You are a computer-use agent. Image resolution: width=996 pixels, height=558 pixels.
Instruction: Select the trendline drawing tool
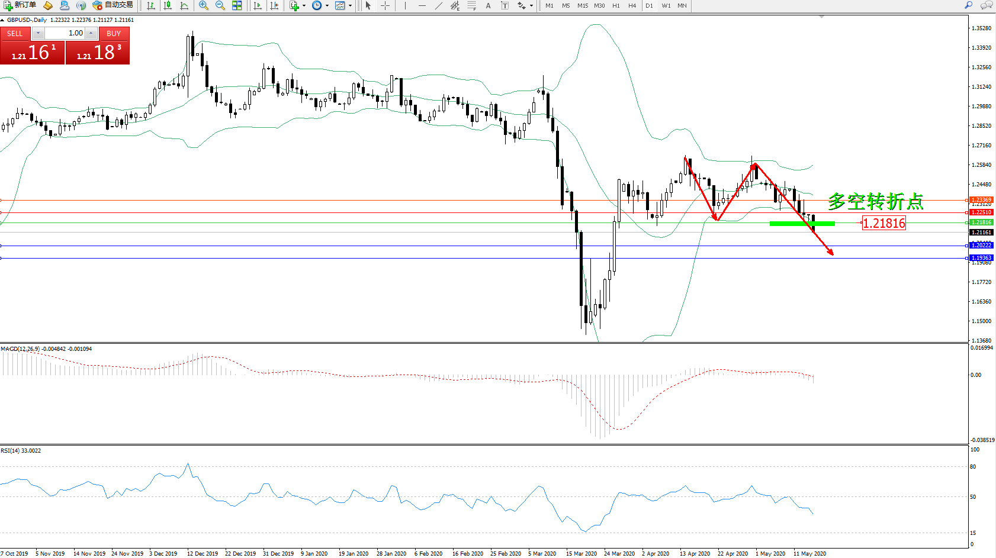pos(438,5)
